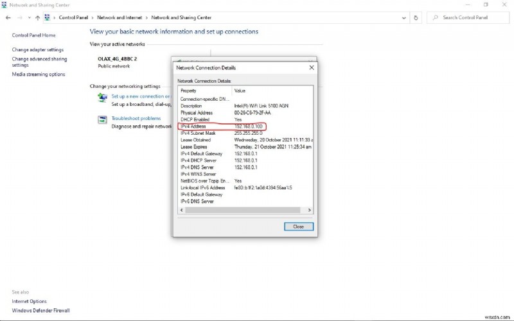Click the horizontal scrollbar thumb in details list

(243, 210)
